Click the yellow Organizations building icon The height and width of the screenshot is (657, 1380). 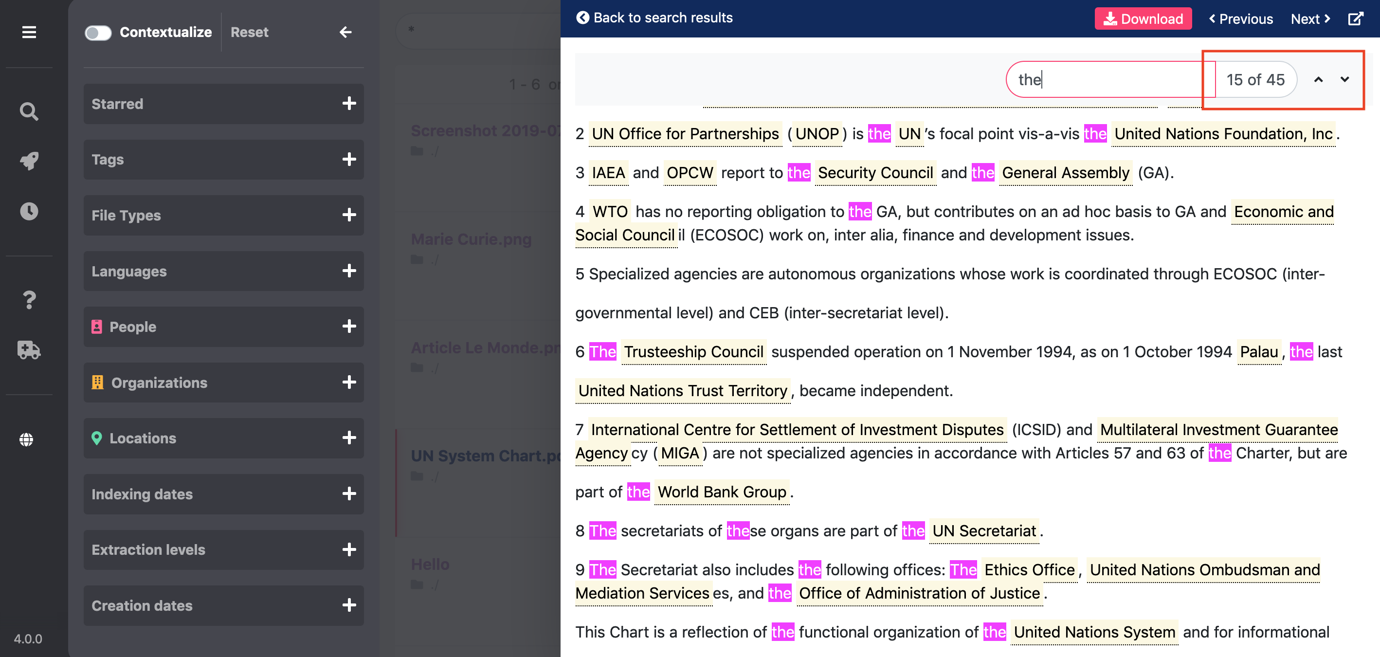(x=97, y=383)
